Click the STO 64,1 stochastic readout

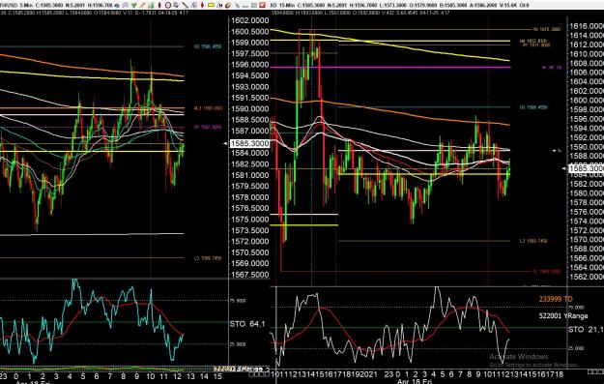pos(247,324)
